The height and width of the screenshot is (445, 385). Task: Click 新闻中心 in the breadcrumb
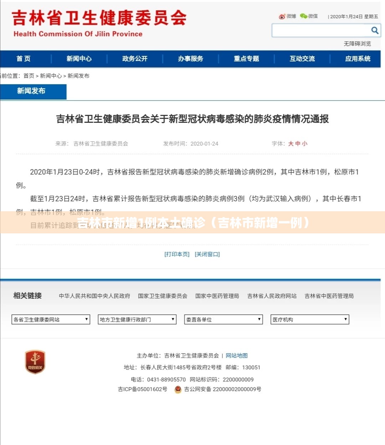coord(51,76)
